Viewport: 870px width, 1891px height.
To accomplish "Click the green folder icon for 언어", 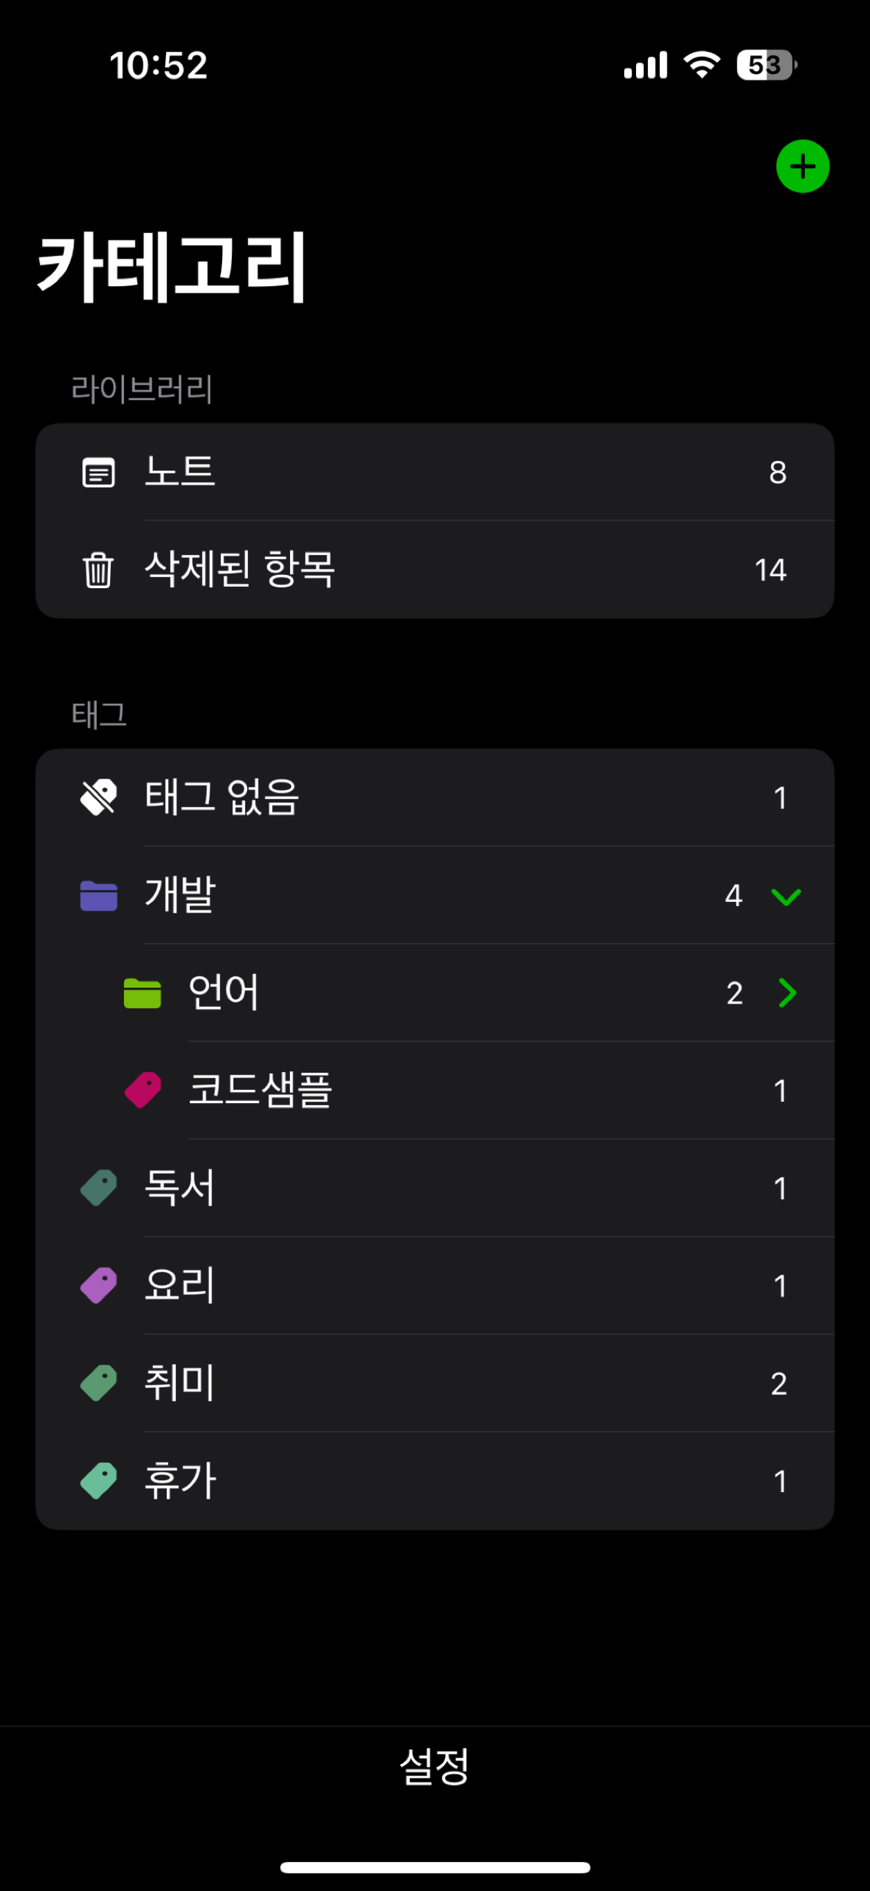I will (x=142, y=992).
